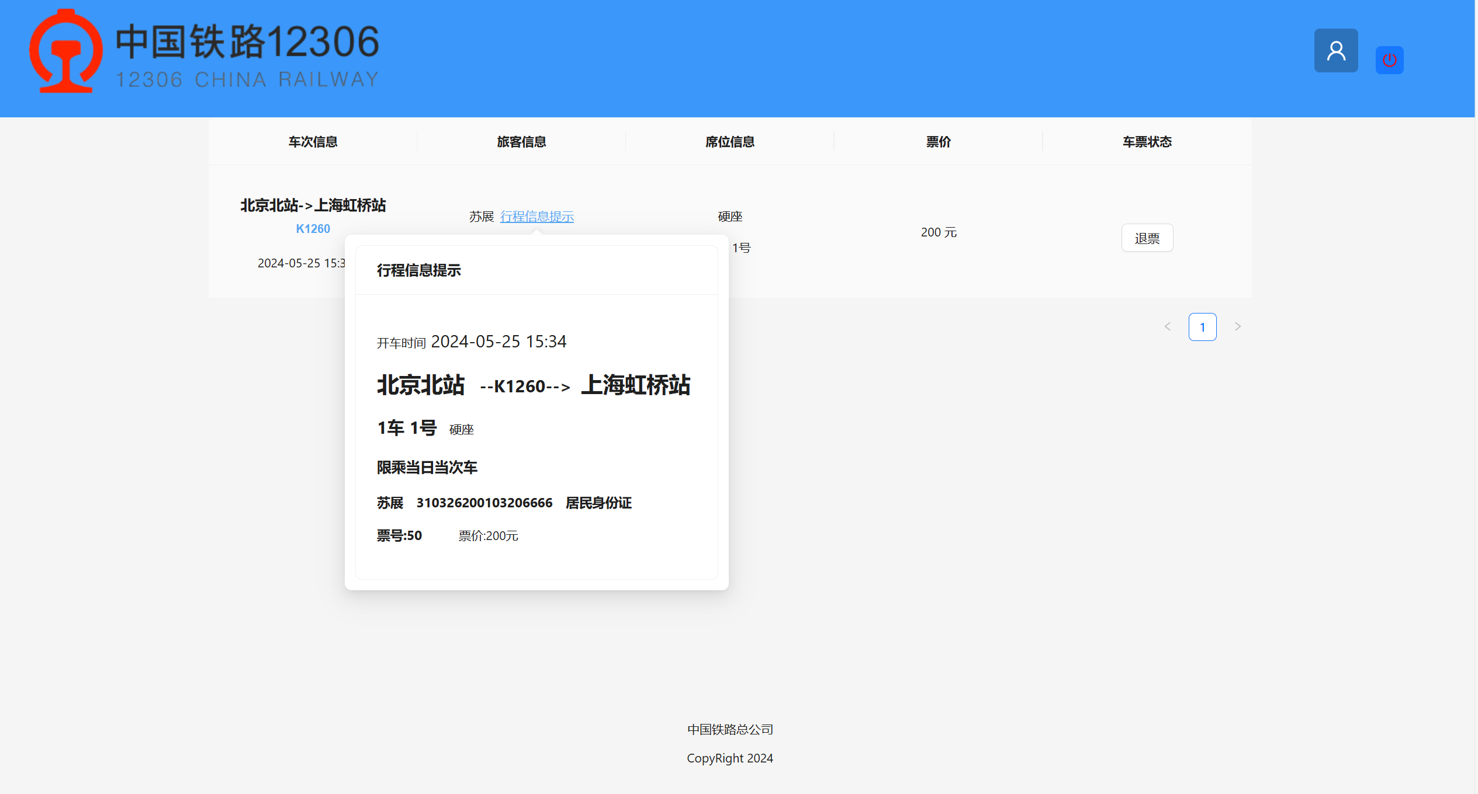Click --K1260--> train text in popup
Viewport: 1478px width, 794px height.
(x=524, y=386)
